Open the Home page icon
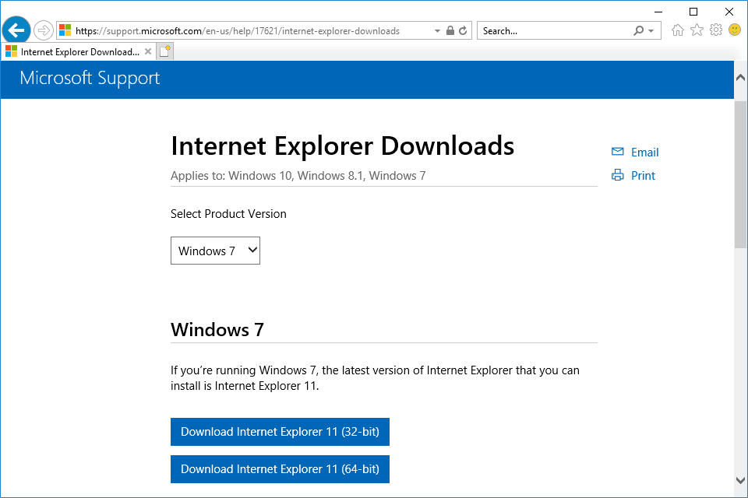This screenshot has width=748, height=498. 677,30
